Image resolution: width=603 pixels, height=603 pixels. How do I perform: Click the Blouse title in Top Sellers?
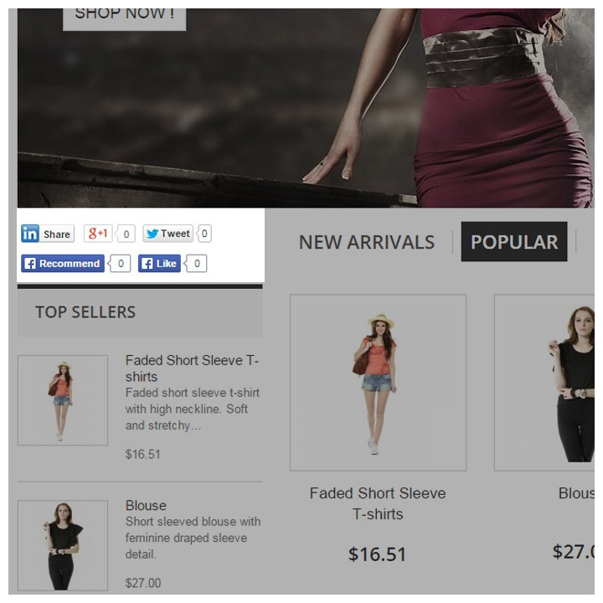point(146,505)
